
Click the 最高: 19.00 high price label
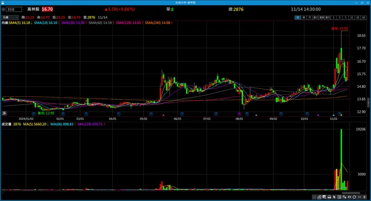pyautogui.click(x=339, y=29)
